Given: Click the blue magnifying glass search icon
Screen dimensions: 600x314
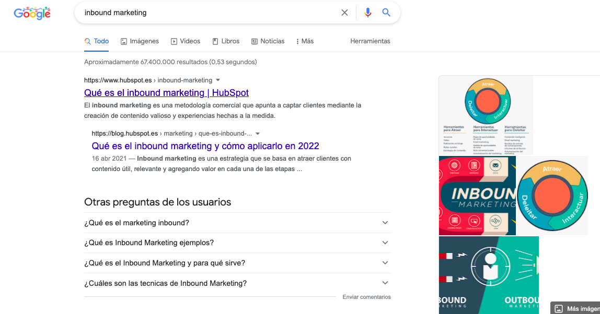Looking at the screenshot, I should point(386,13).
